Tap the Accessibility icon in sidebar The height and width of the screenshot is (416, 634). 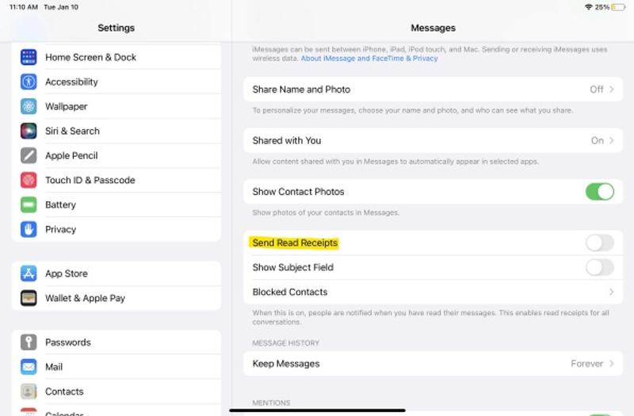(x=29, y=82)
